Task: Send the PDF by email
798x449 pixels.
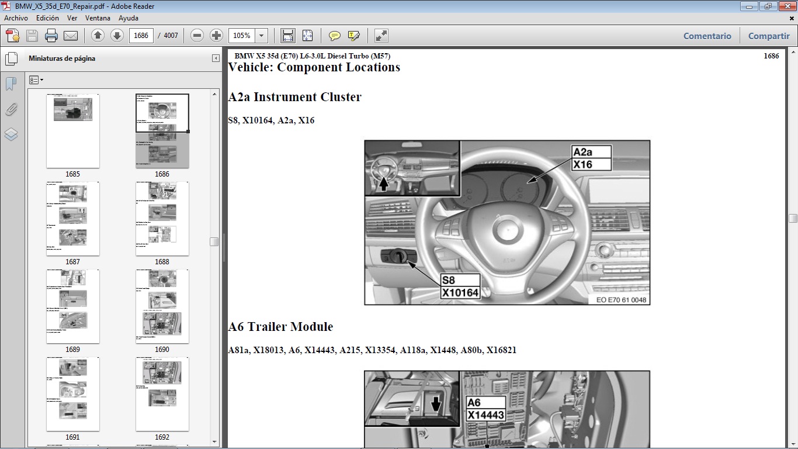Action: pos(71,36)
